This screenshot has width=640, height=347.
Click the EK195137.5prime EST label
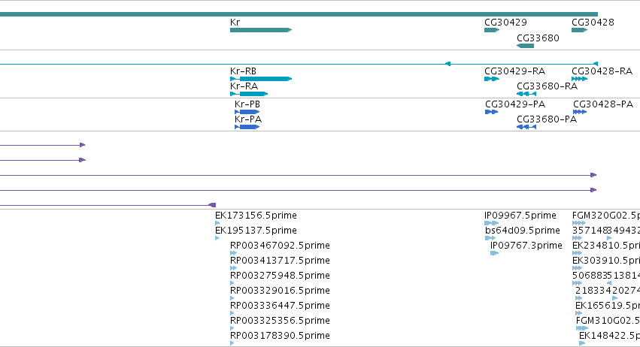(256, 231)
